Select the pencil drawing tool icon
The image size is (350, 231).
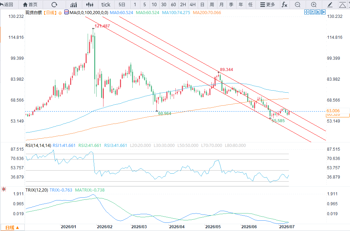[x=330, y=4]
